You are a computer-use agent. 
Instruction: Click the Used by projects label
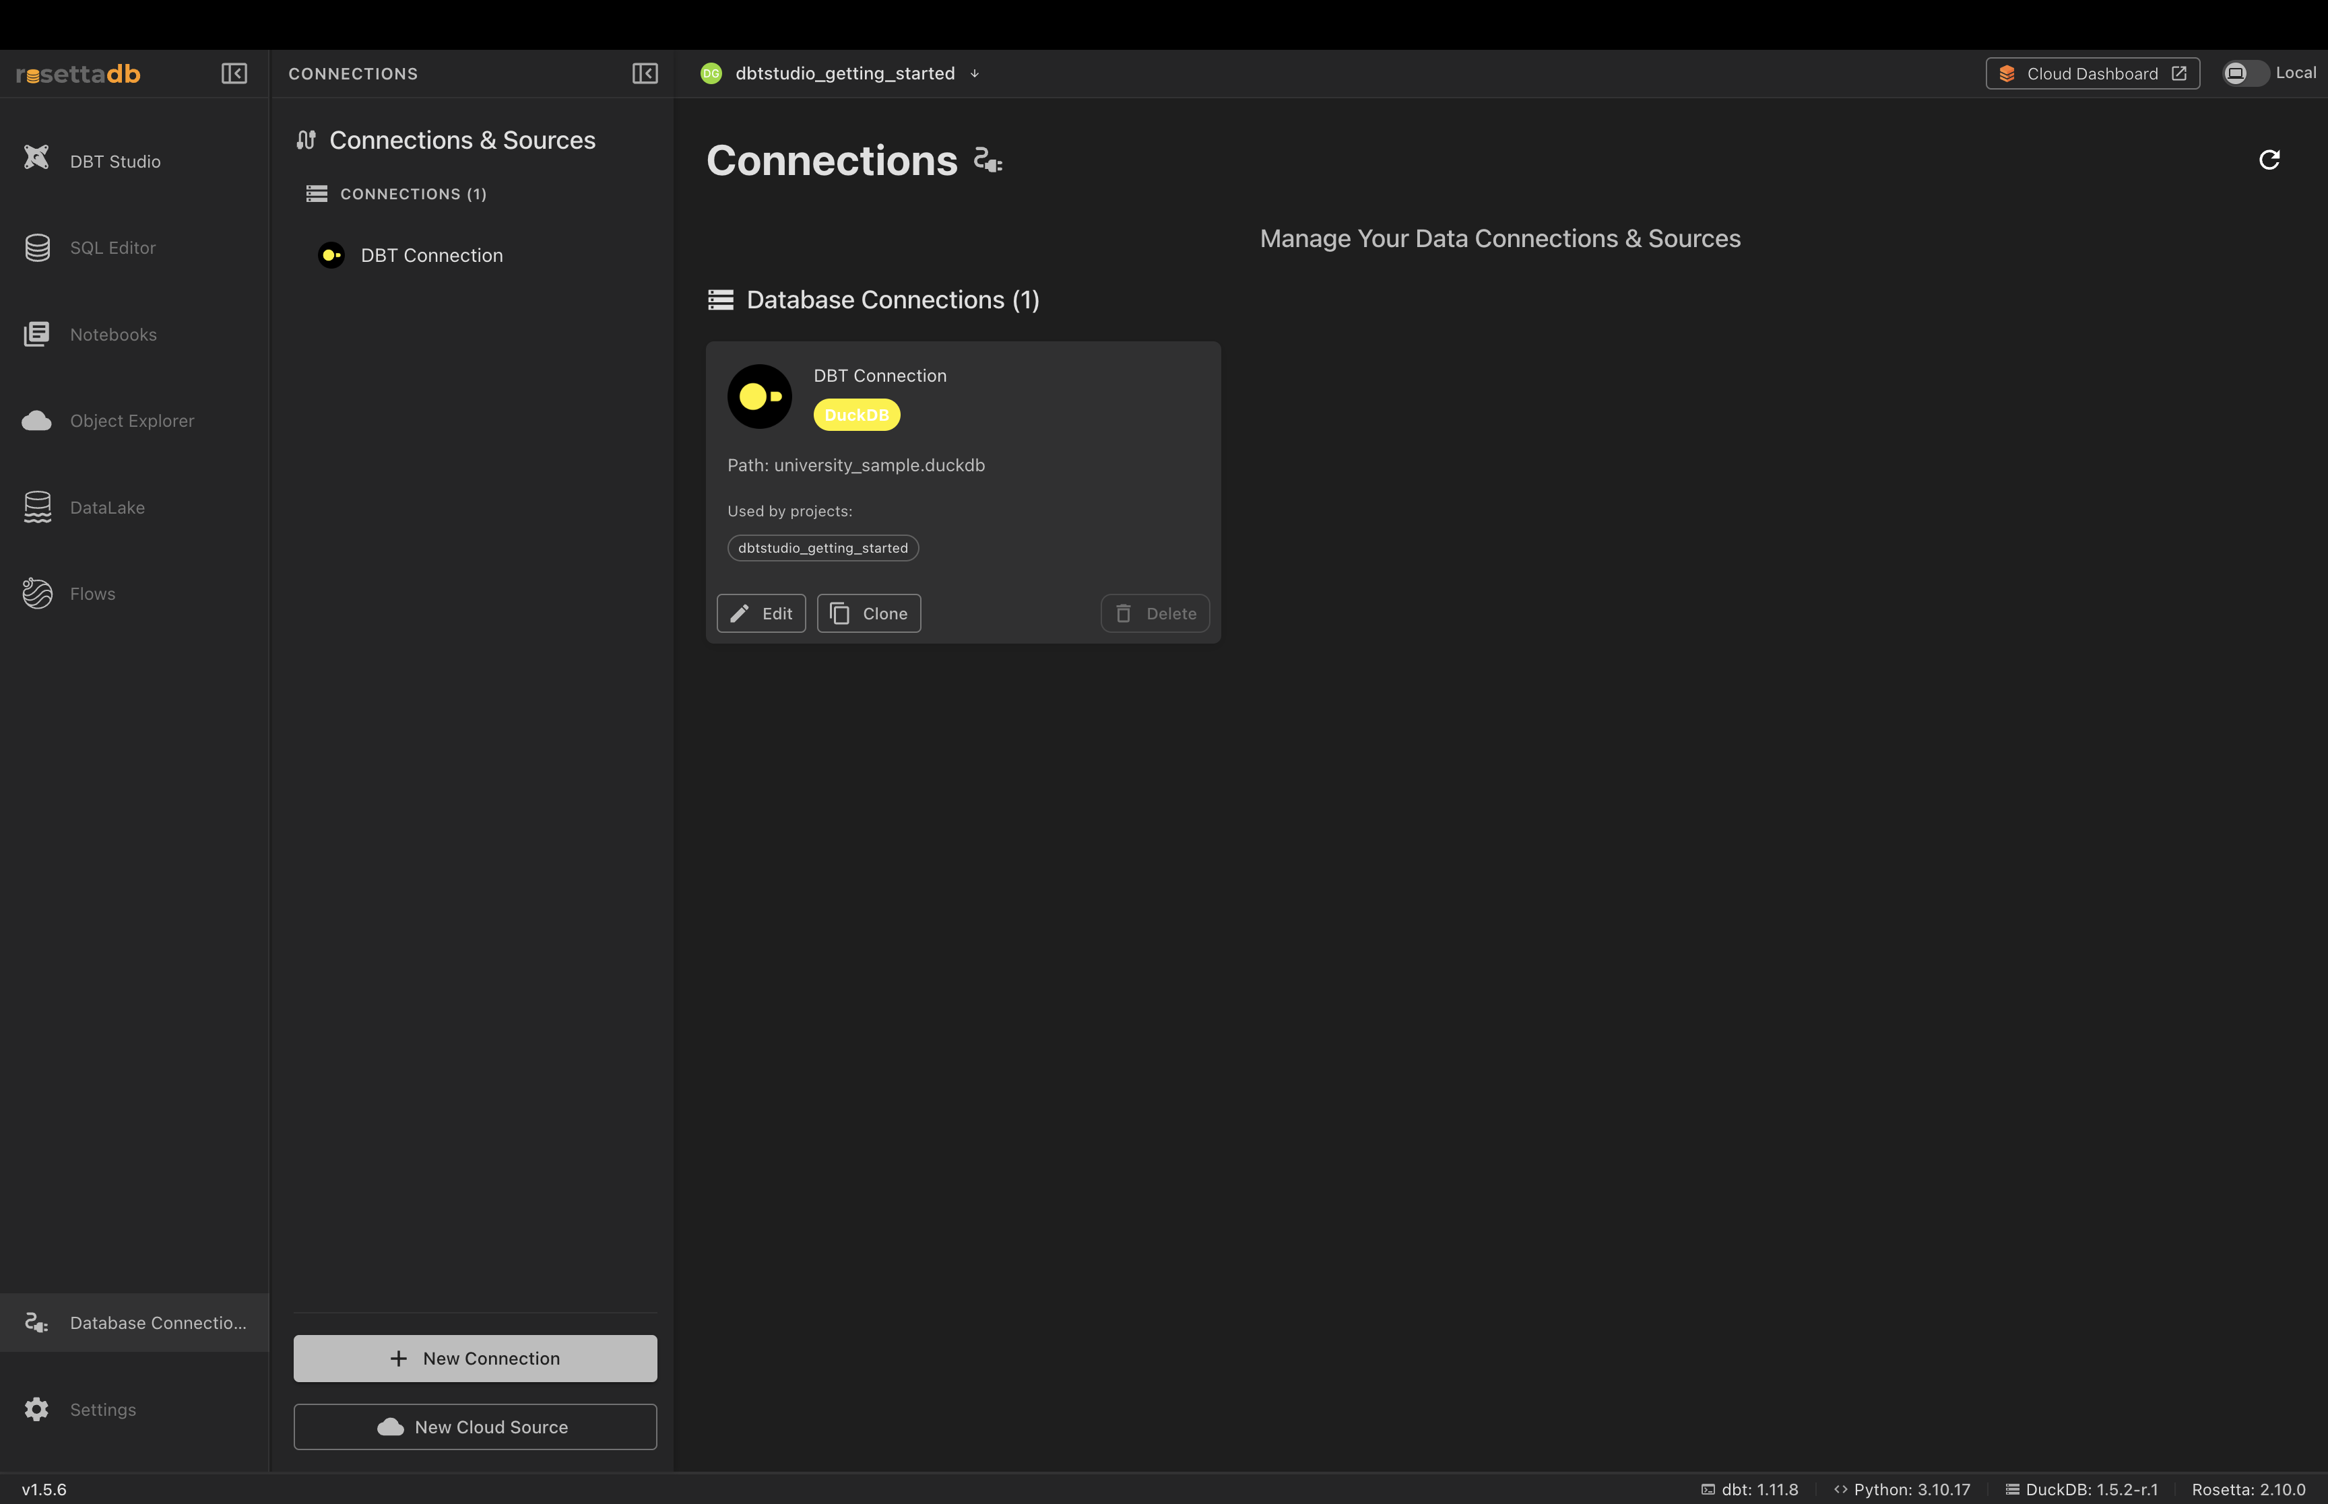pyautogui.click(x=789, y=511)
